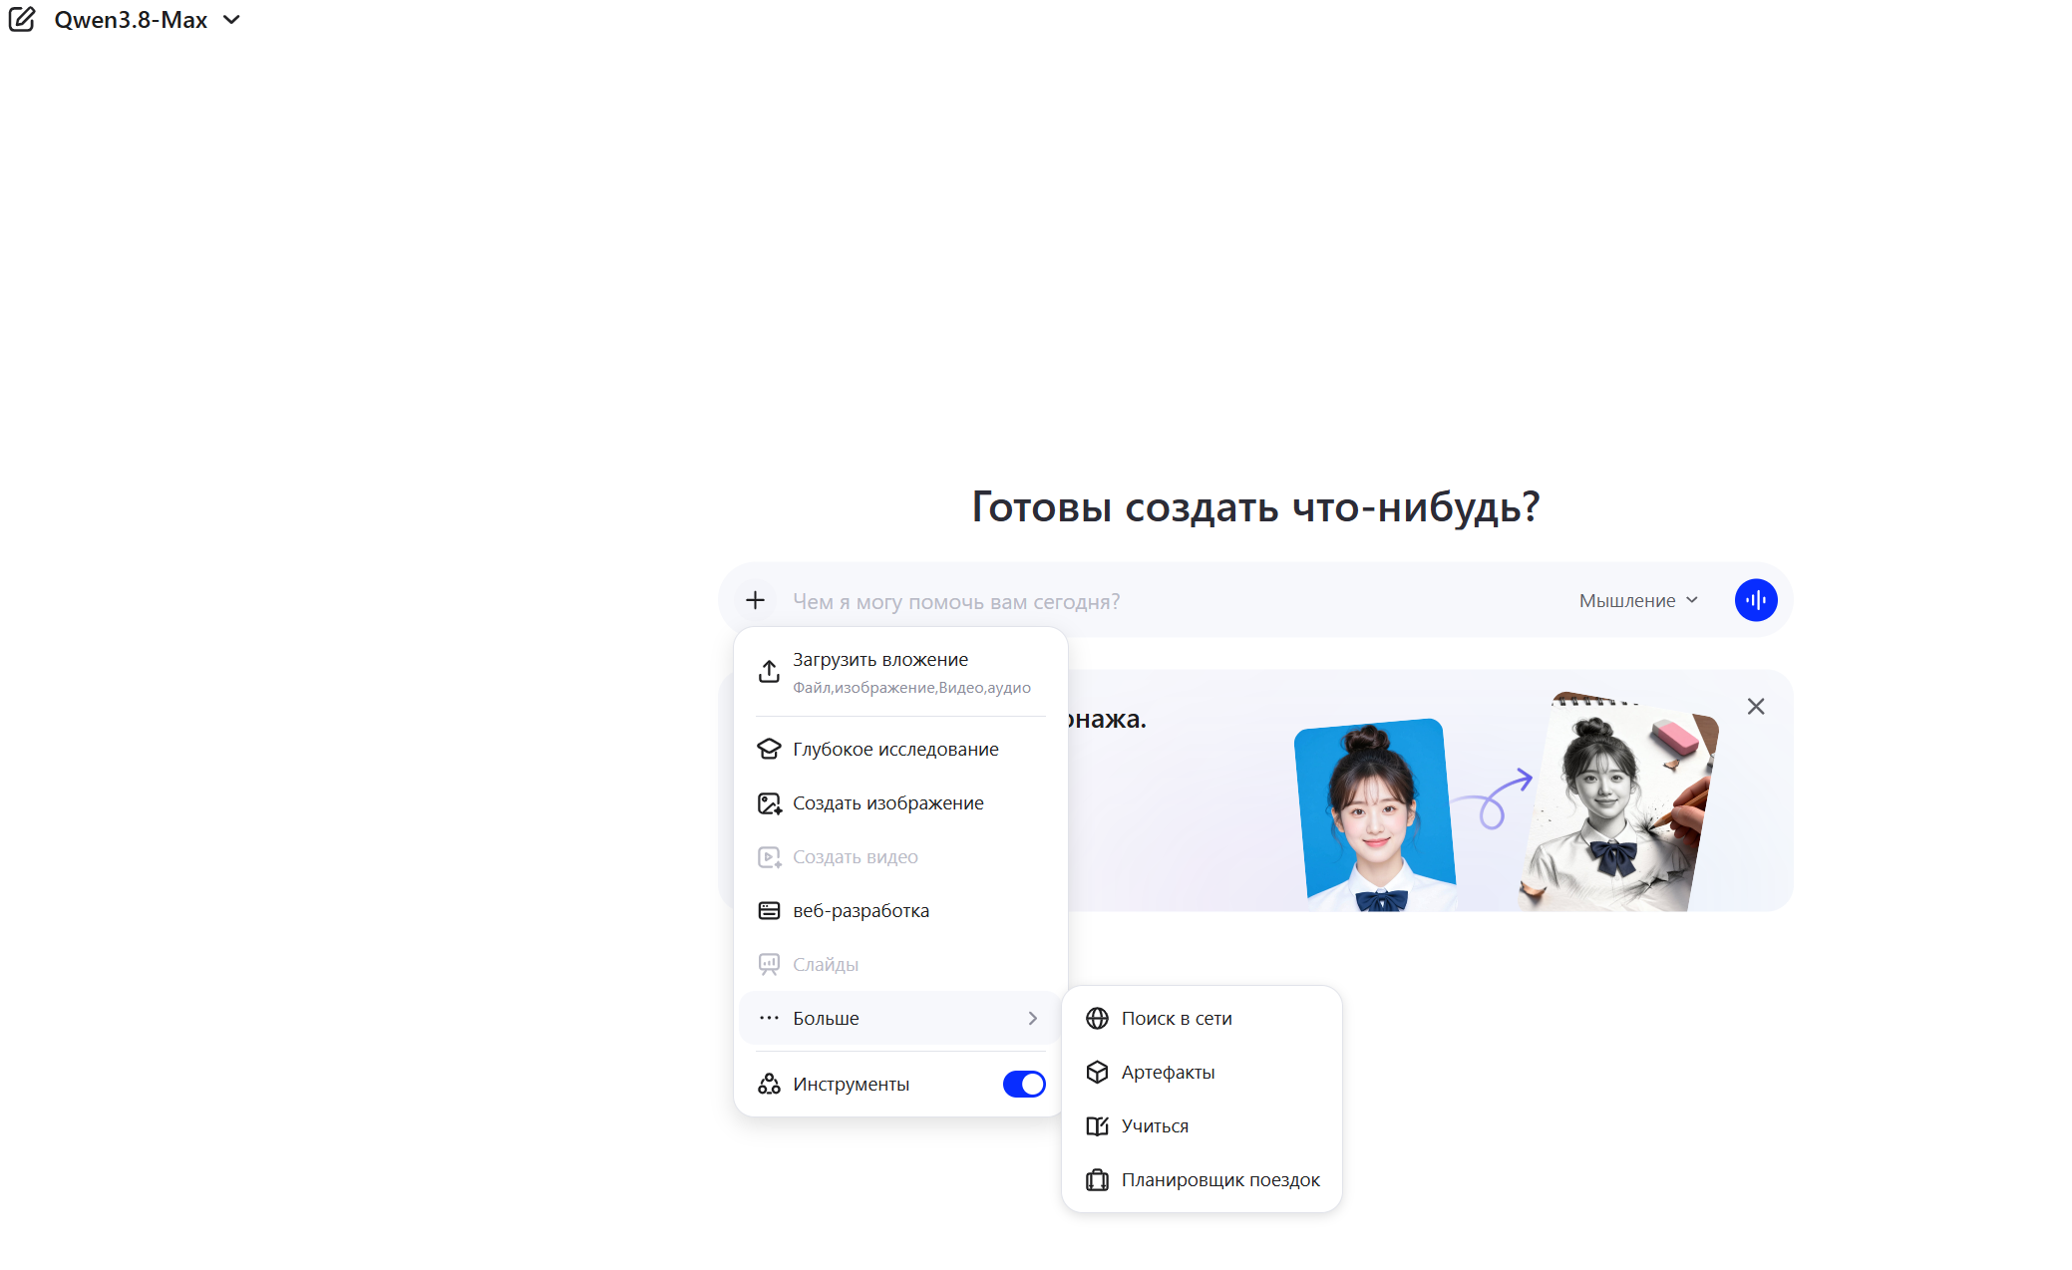Screen dimensions: 2072x1270
Task: Select Поиск в сети submenu item
Action: (x=1202, y=1018)
